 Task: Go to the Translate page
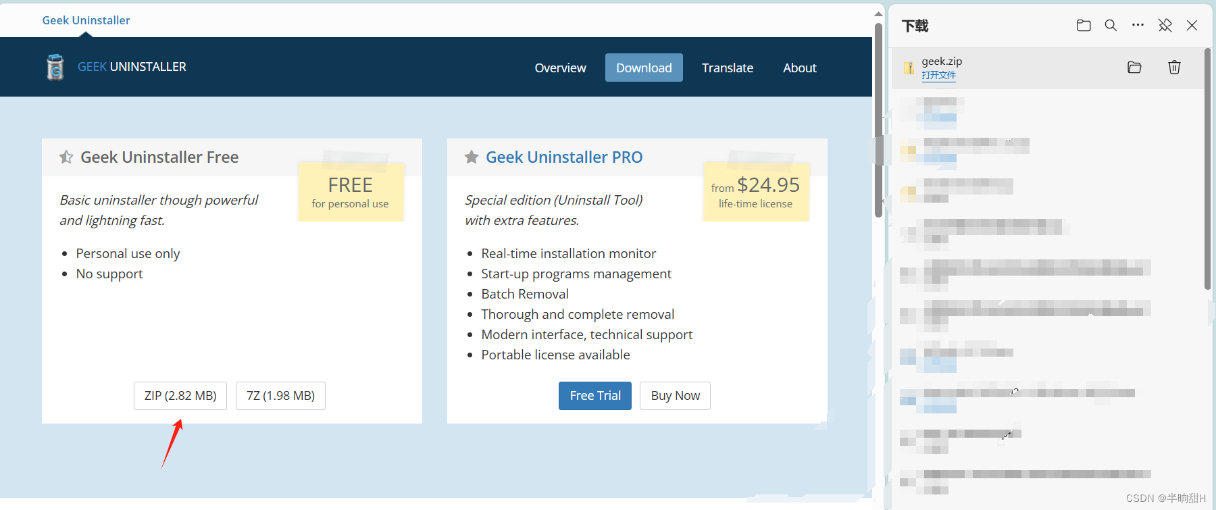coord(727,68)
